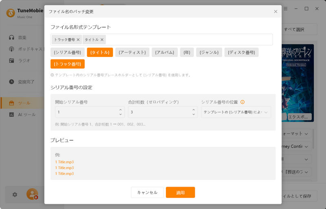Click the headphones 音楽 icon
Screen dimensions: 326x209
[x=11, y=37]
